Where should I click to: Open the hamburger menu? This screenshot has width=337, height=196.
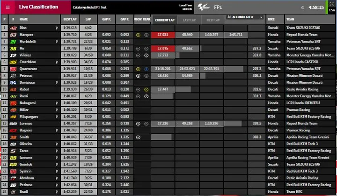coord(7,7)
